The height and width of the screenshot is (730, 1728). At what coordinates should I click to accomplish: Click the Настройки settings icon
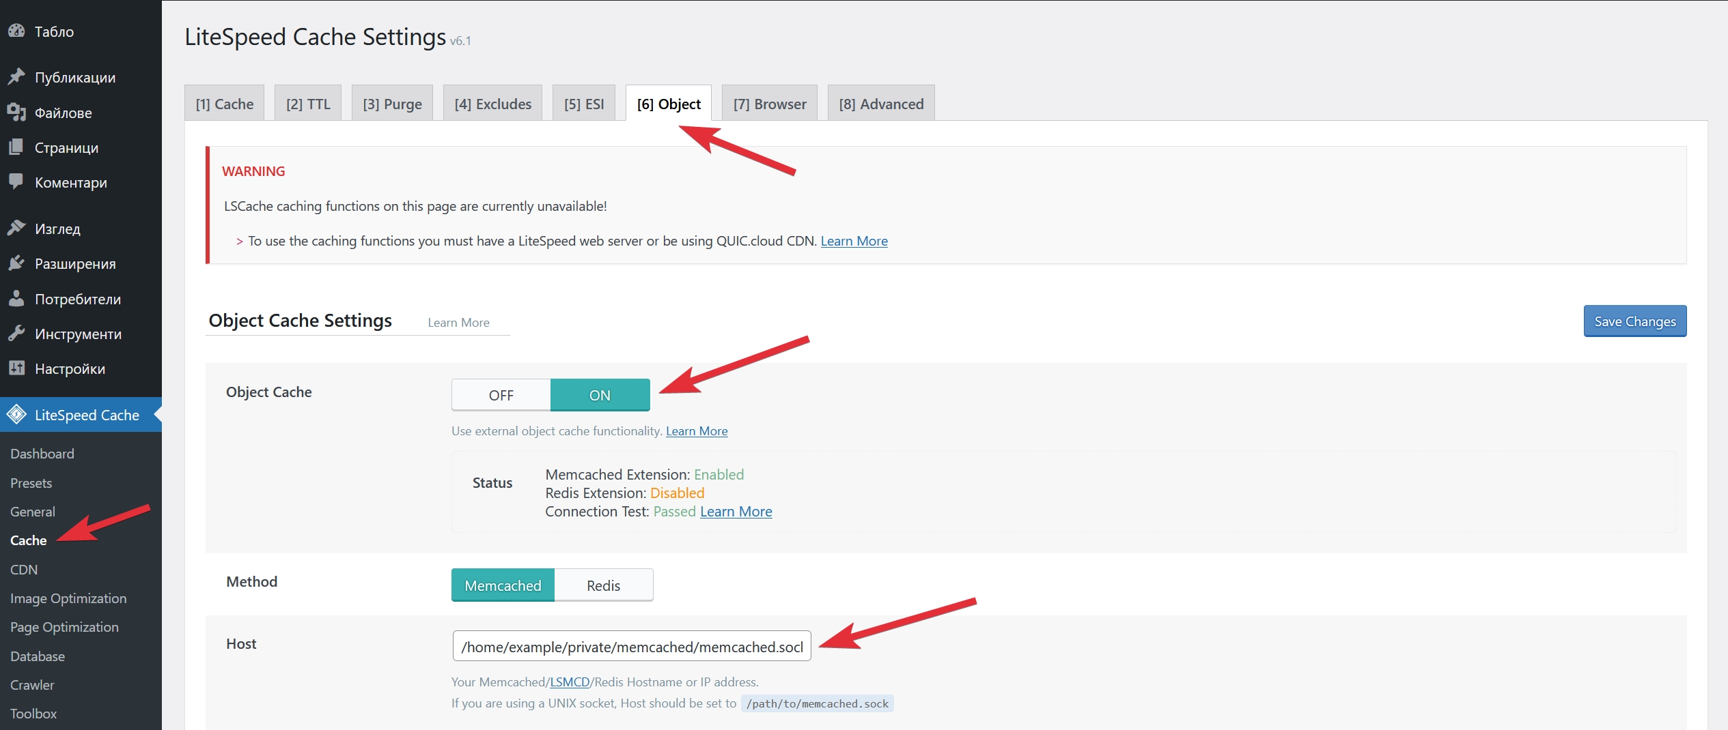[16, 368]
